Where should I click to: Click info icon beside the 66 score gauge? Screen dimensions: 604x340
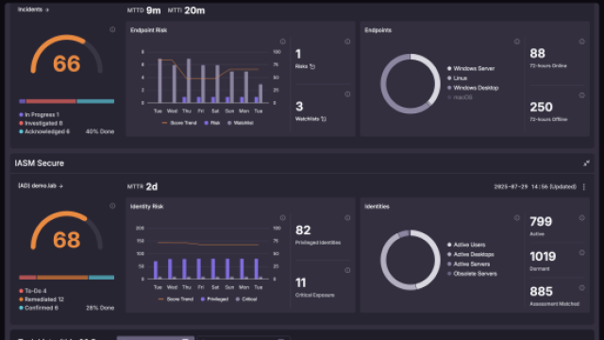click(x=112, y=29)
